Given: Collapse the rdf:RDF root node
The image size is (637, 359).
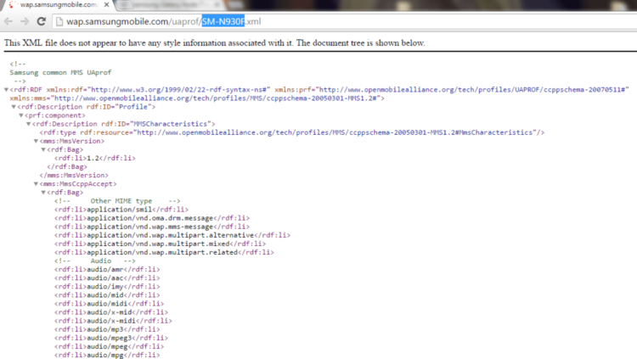Looking at the screenshot, I should click(7, 89).
